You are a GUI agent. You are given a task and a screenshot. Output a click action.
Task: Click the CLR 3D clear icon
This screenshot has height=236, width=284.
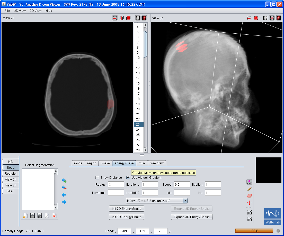249,219
